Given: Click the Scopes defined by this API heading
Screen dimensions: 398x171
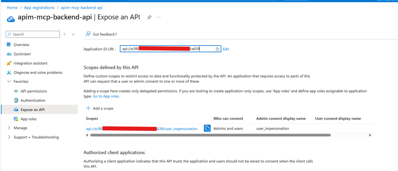Looking at the screenshot, I should coord(111,67).
